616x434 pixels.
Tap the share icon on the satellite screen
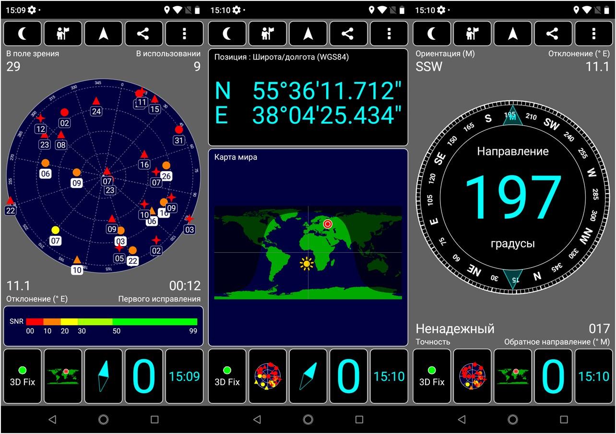(143, 34)
